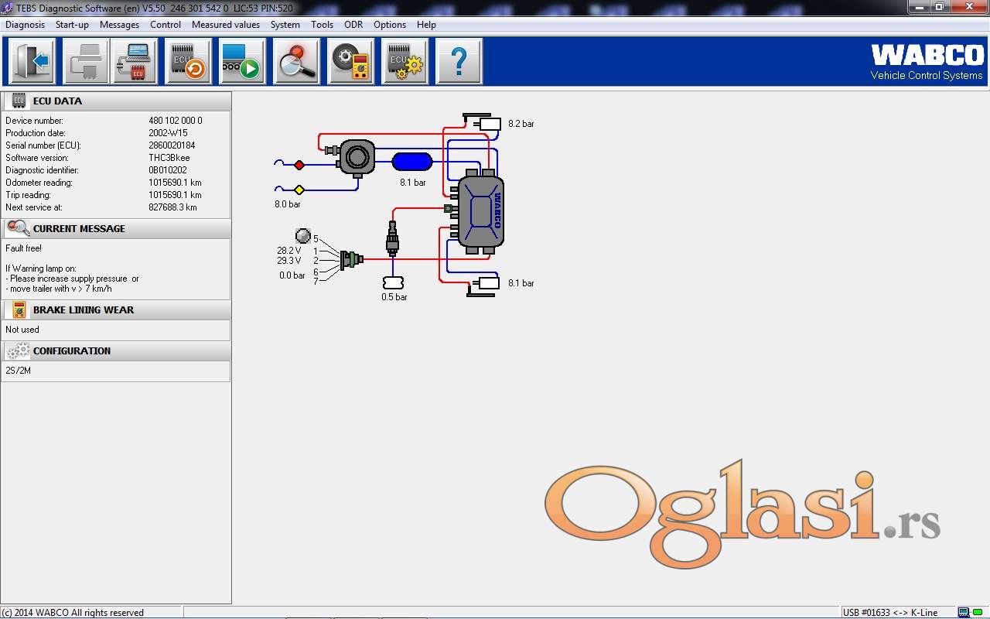Viewport: 990px width, 619px height.
Task: Open the System menu
Action: coord(285,25)
